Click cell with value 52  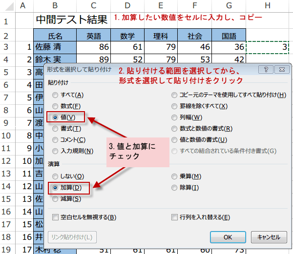[127, 59]
